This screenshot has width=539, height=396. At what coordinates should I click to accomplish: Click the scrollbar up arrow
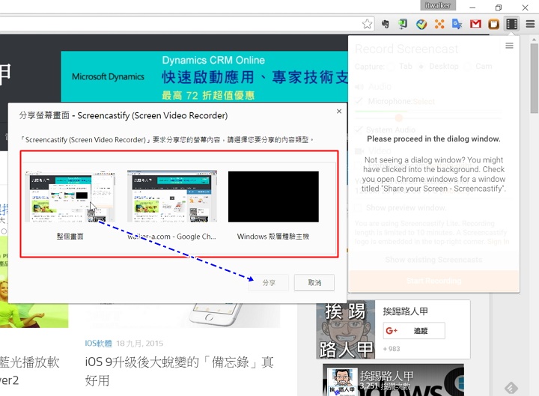coord(534,39)
